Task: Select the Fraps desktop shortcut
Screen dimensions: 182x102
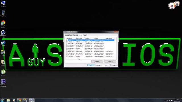Action: pyautogui.click(x=3, y=53)
